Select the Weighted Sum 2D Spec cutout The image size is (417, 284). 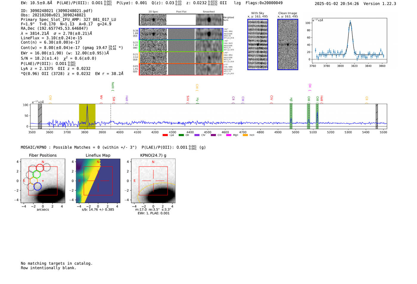(153, 20)
